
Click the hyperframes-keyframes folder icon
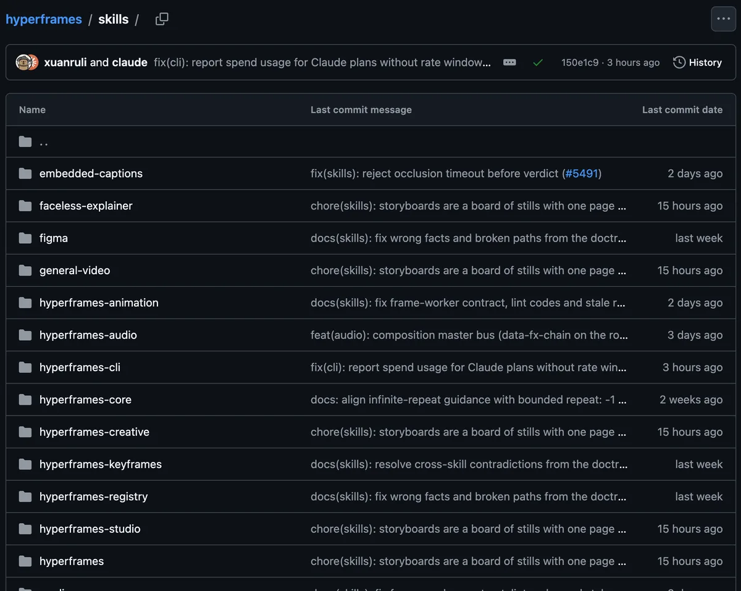click(25, 464)
